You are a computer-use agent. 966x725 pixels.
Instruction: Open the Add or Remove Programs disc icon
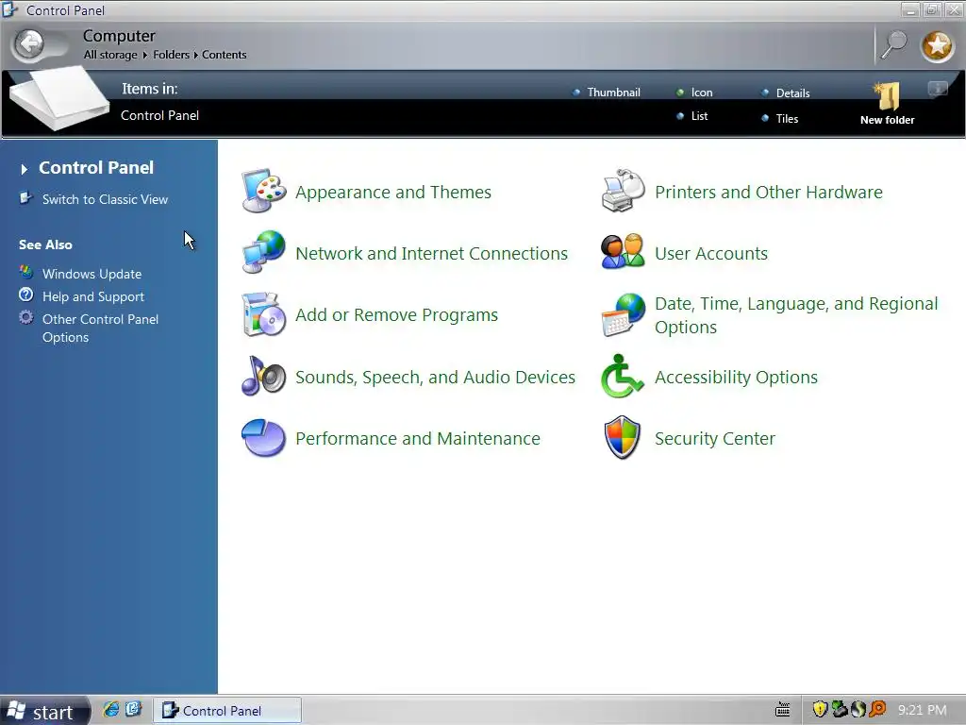[264, 314]
